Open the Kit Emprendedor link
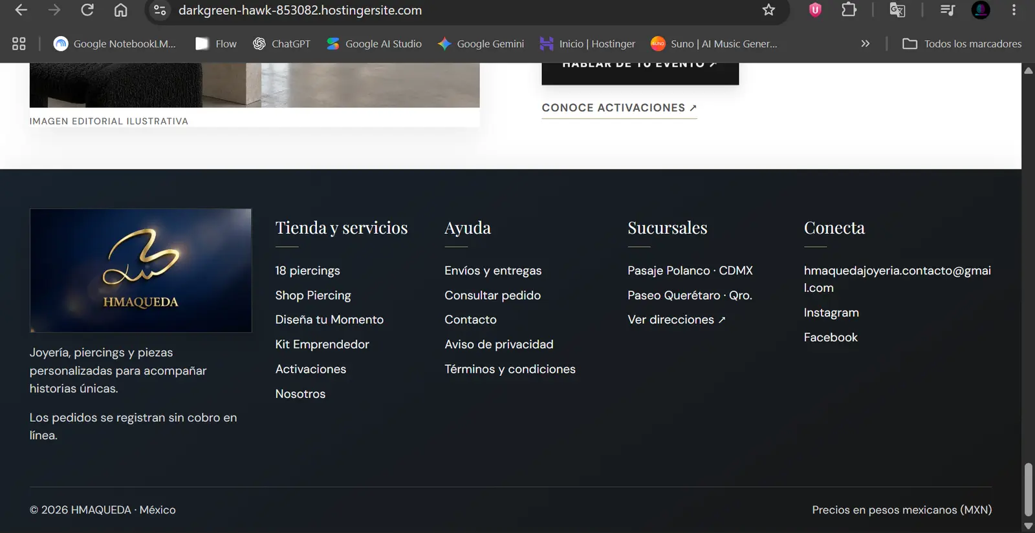The width and height of the screenshot is (1035, 533). 322,344
